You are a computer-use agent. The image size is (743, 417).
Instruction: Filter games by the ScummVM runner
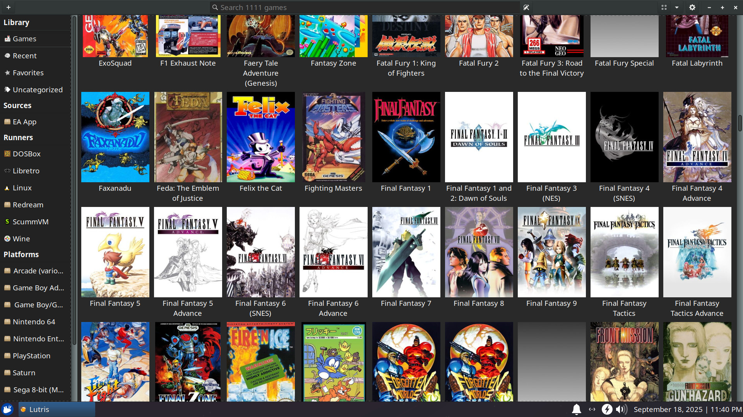(x=30, y=222)
